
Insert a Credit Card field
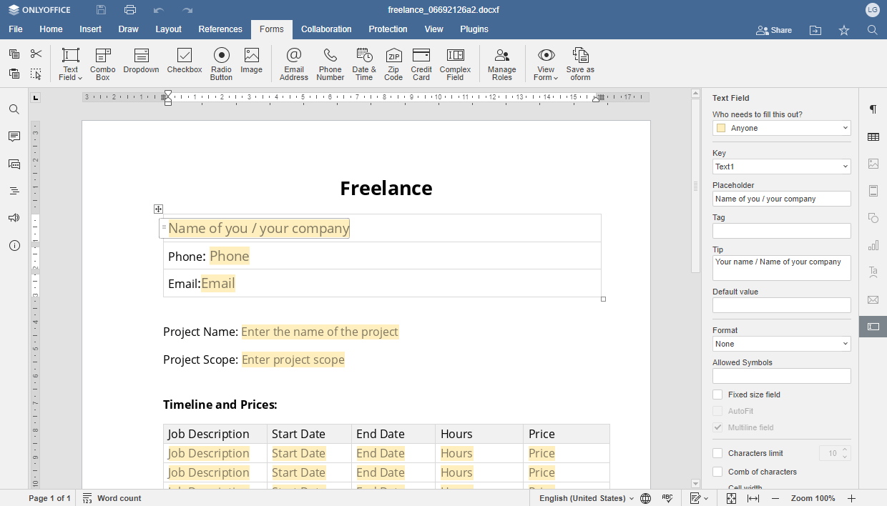(x=421, y=63)
